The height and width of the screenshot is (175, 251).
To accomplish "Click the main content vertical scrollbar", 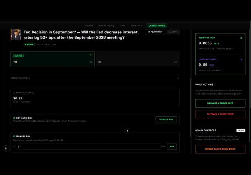I will (190, 108).
